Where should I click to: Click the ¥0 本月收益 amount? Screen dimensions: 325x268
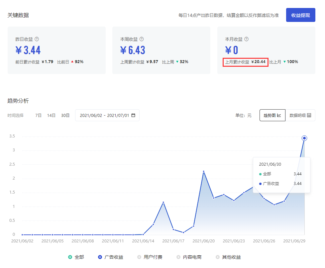(232, 50)
